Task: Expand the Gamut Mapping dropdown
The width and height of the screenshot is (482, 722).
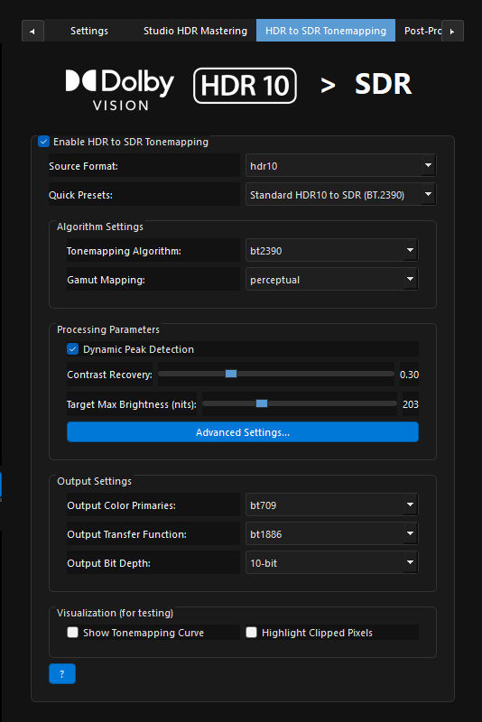Action: [331, 280]
